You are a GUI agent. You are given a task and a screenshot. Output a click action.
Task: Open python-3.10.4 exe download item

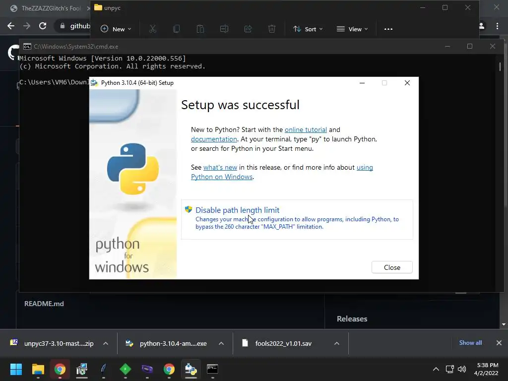(x=167, y=343)
